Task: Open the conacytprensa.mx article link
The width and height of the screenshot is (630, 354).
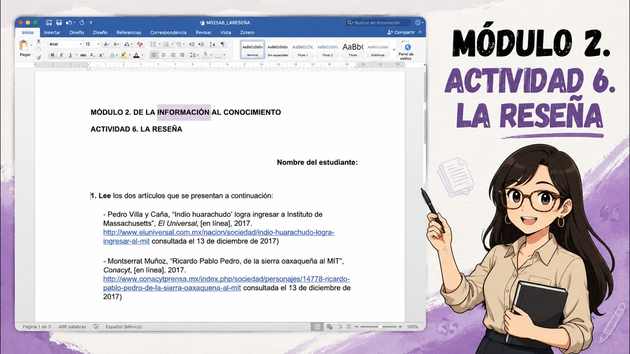Action: tap(226, 283)
